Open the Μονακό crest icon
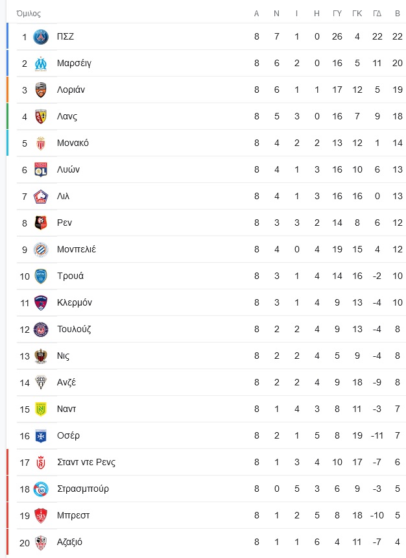The image size is (406, 558). click(41, 143)
